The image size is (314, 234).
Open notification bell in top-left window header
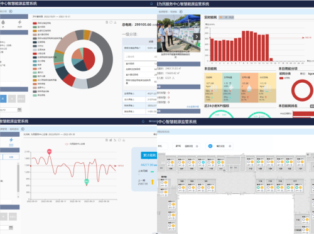151,4
